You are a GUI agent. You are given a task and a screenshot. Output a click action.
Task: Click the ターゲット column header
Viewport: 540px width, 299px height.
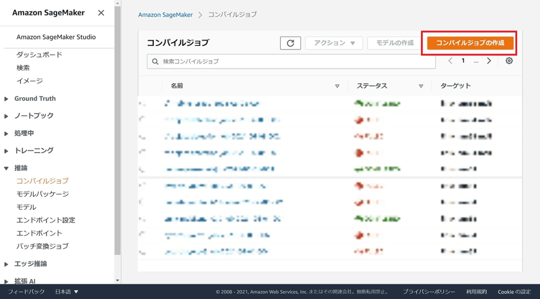455,86
